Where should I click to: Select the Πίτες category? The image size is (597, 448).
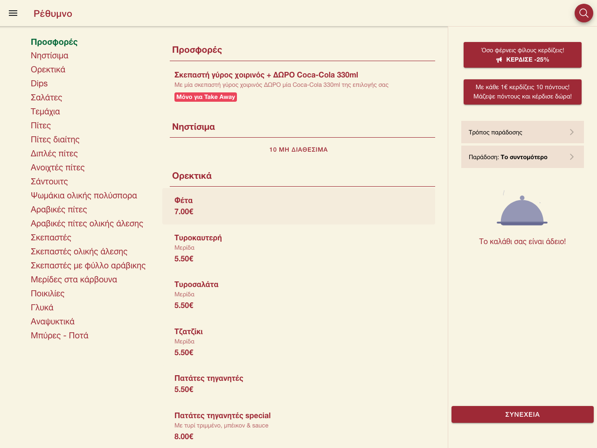click(41, 126)
